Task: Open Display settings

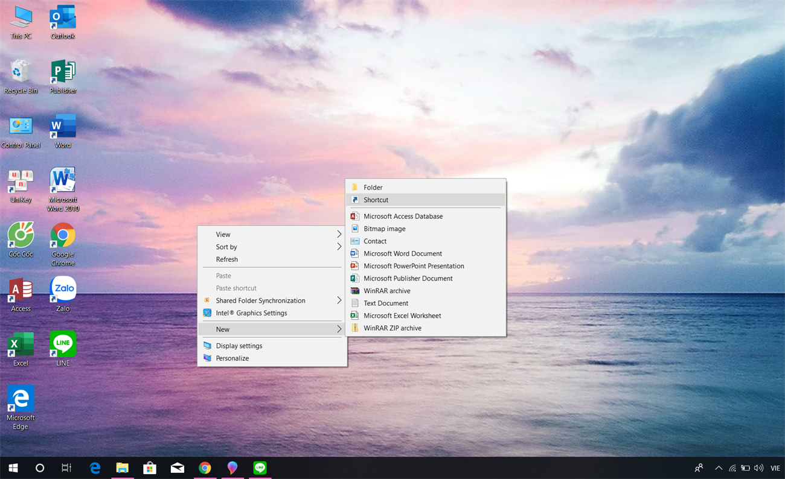Action: pos(272,346)
